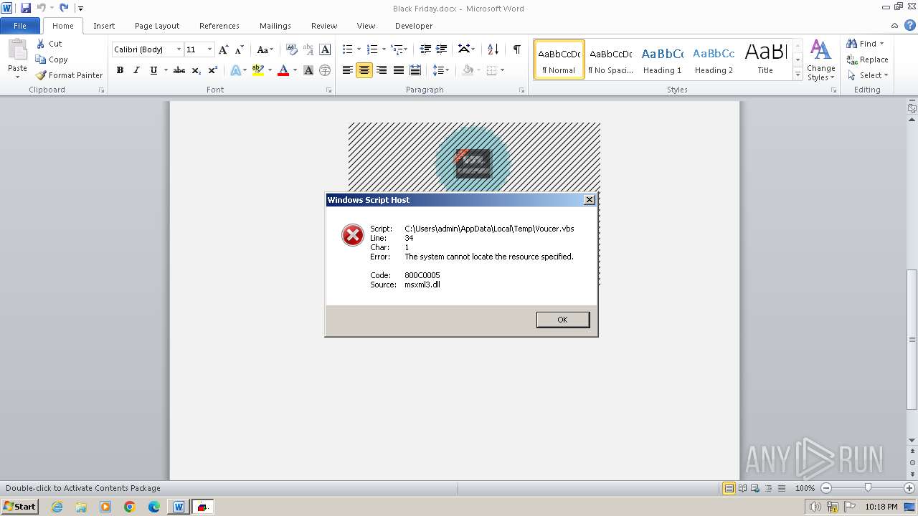Apply superscript formatting
This screenshot has height=516, width=918.
[213, 70]
